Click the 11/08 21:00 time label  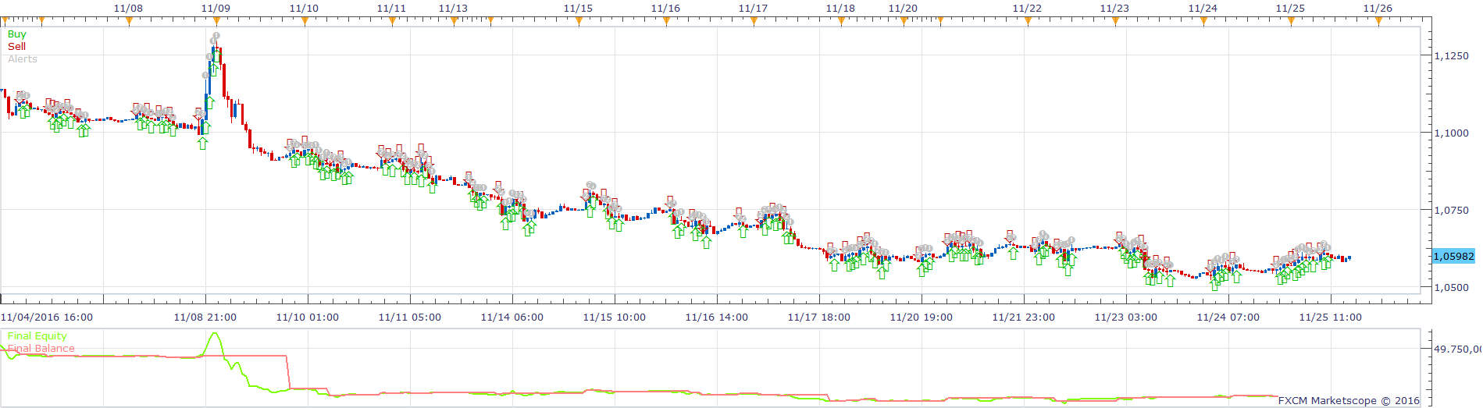(x=205, y=318)
